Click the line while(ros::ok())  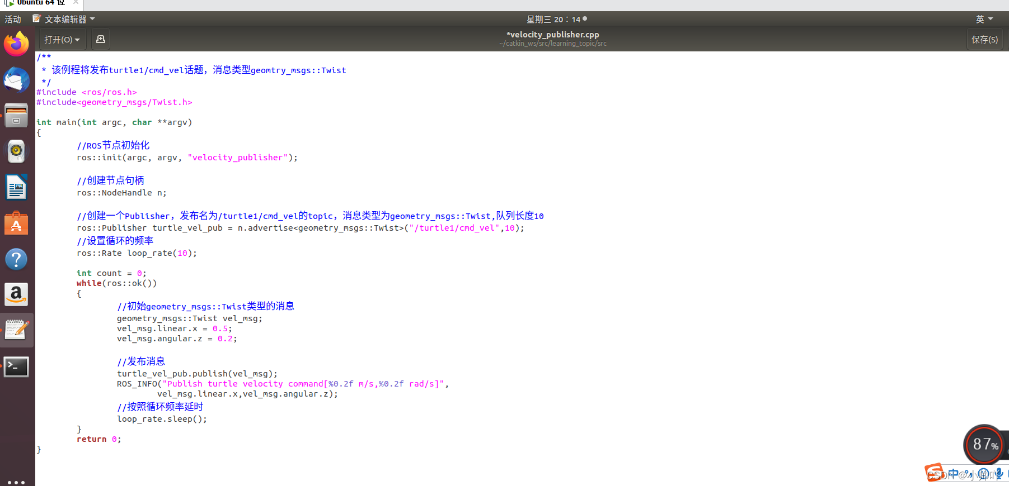[x=116, y=283]
